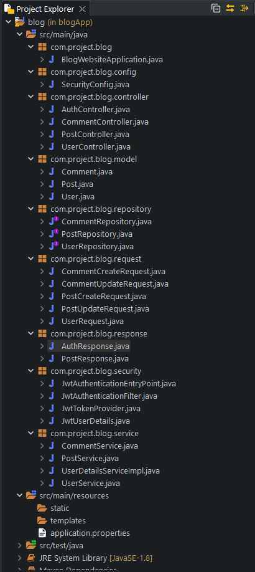The width and height of the screenshot is (255, 572).
Task: Select the com.project.blog.service package label
Action: [x=95, y=434]
